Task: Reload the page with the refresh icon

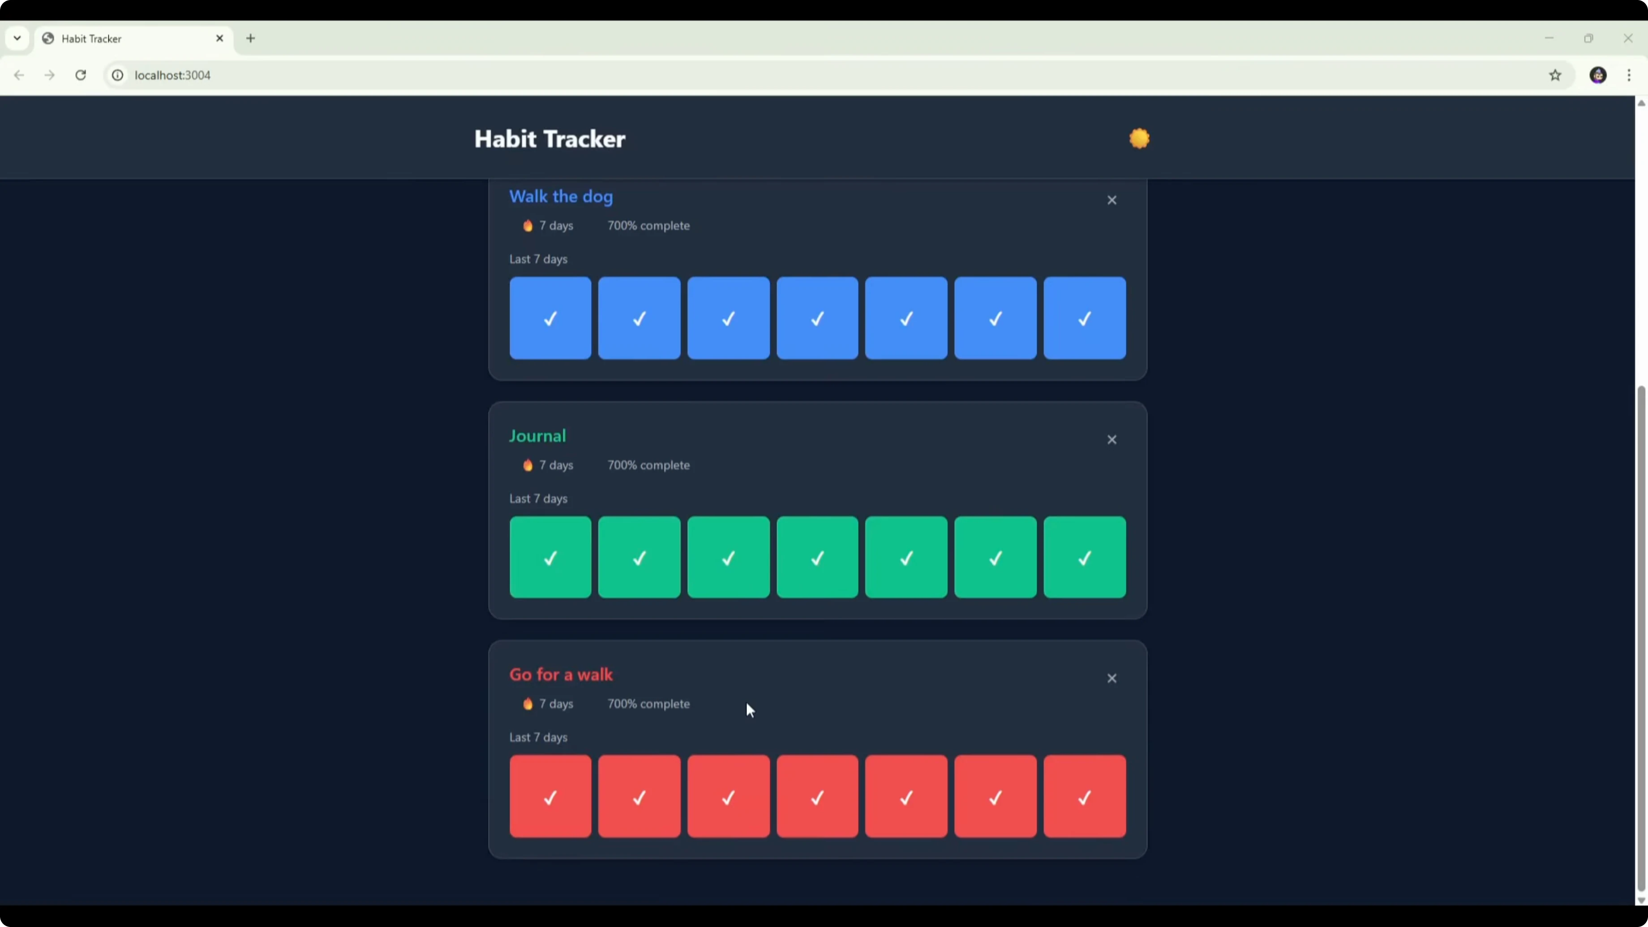Action: [x=81, y=75]
